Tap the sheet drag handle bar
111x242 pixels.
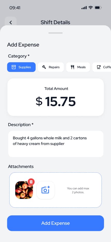tap(55, 33)
